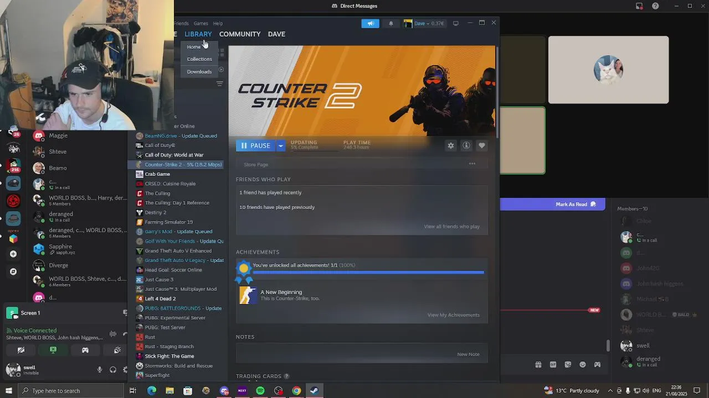Open the Steam Help menu

pos(218,23)
